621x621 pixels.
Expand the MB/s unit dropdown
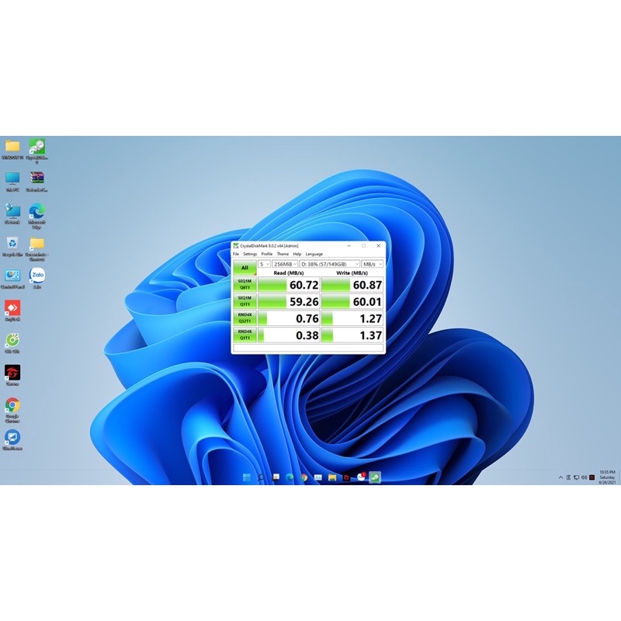pyautogui.click(x=373, y=264)
